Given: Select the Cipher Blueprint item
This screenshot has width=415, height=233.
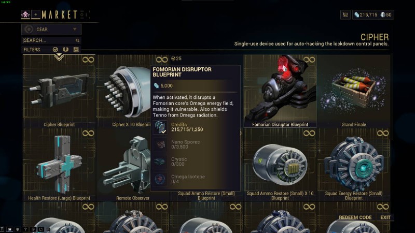Looking at the screenshot, I should click(x=59, y=91).
